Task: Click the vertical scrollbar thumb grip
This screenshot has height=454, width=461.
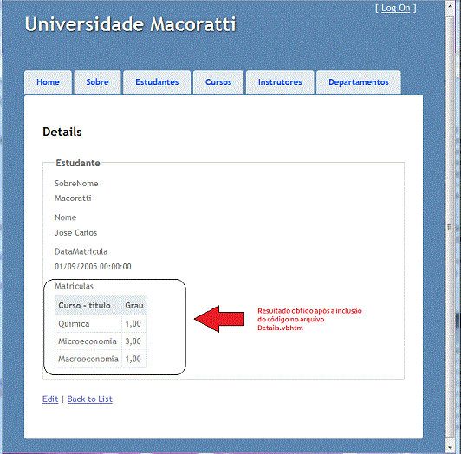Action: pos(450,227)
